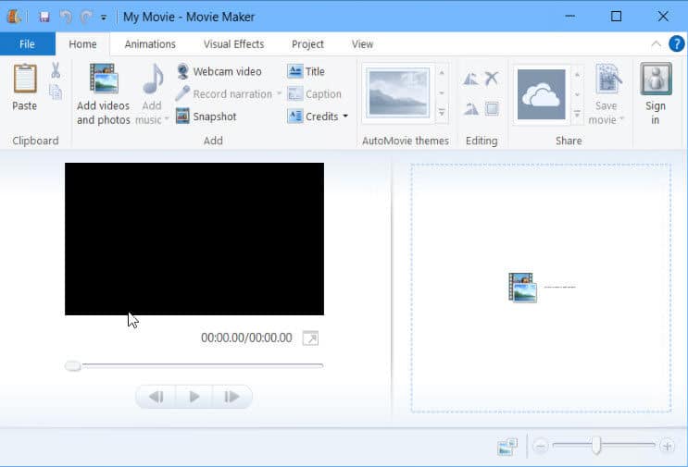Click the preview seek slider handle
688x467 pixels.
click(x=73, y=366)
